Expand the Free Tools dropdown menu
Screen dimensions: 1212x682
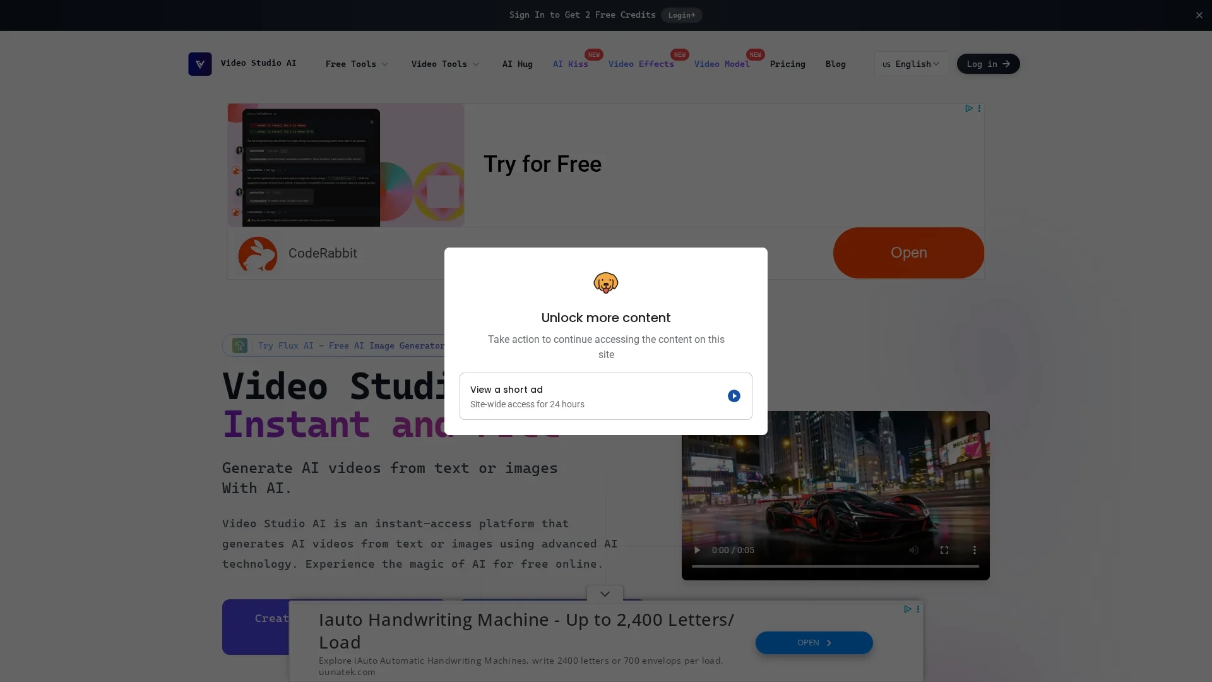point(357,64)
